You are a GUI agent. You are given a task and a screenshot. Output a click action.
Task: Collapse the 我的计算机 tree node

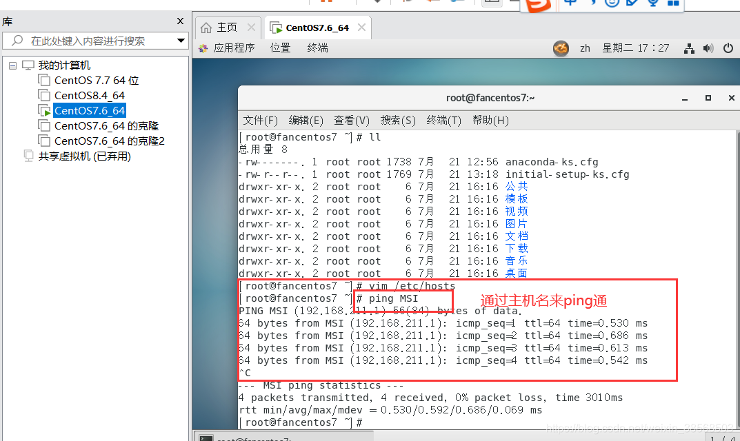pyautogui.click(x=12, y=65)
